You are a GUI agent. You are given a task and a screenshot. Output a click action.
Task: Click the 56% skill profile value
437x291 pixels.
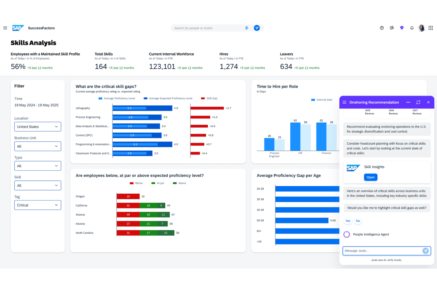pyautogui.click(x=18, y=67)
